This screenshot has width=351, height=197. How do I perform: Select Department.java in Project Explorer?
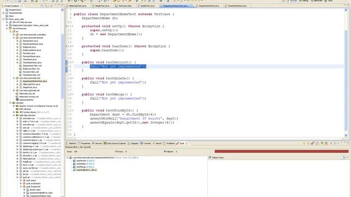(29, 41)
